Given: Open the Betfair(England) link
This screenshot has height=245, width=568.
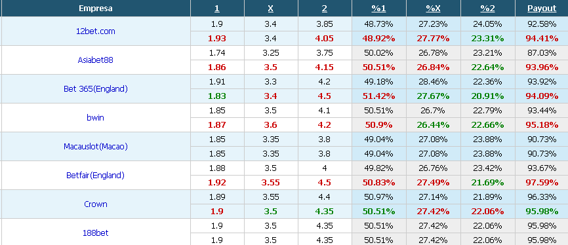Looking at the screenshot, I should coord(95,176).
